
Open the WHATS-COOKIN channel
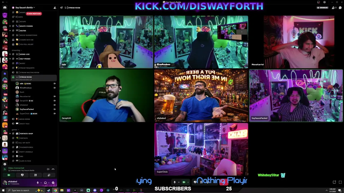[x=34, y=26]
